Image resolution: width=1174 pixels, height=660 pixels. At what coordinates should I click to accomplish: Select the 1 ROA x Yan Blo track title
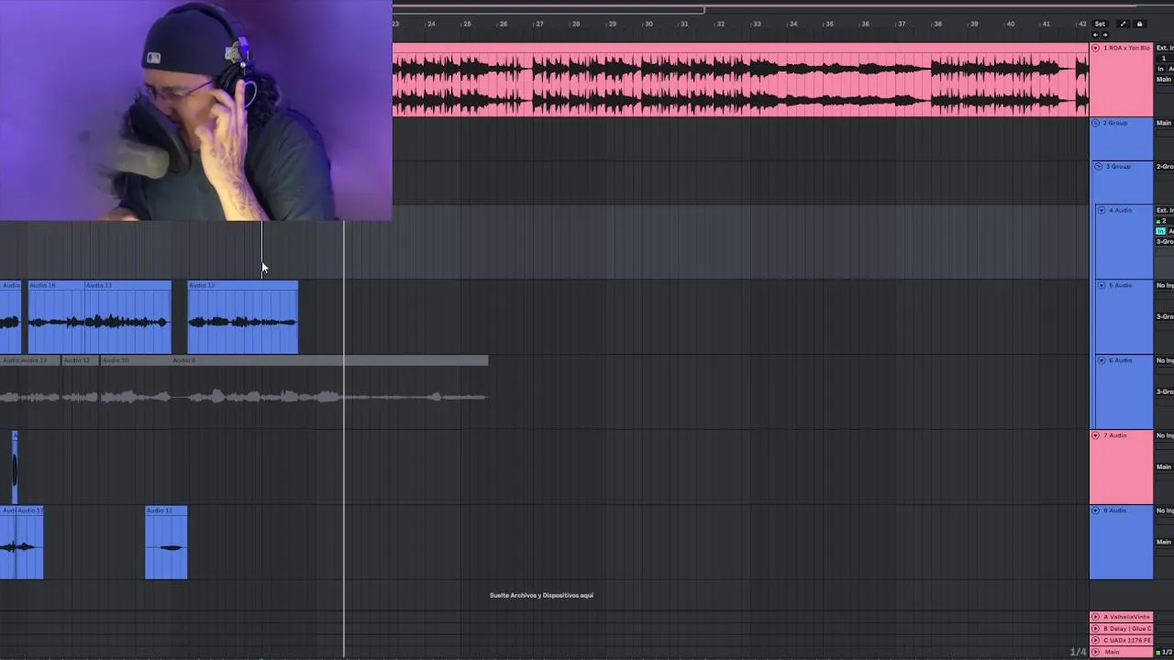tap(1126, 48)
